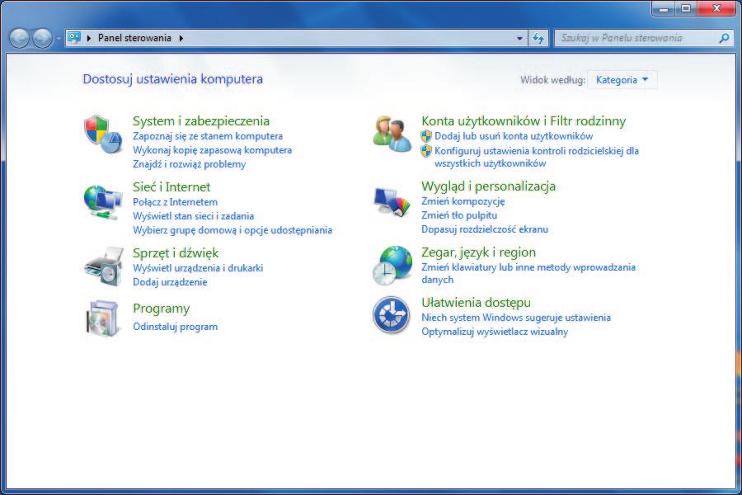Click the Control Panel icon in address bar
This screenshot has height=495, width=742.
coord(74,37)
